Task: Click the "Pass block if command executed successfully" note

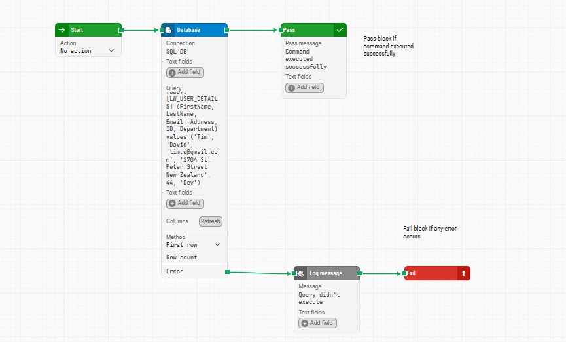Action: coord(389,46)
